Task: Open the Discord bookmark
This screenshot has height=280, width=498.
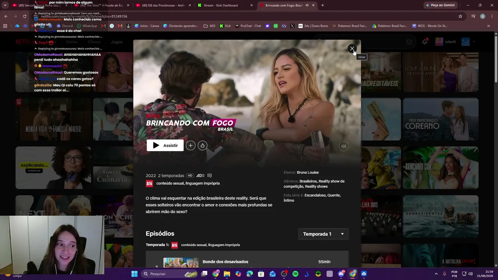Action: click(65, 26)
